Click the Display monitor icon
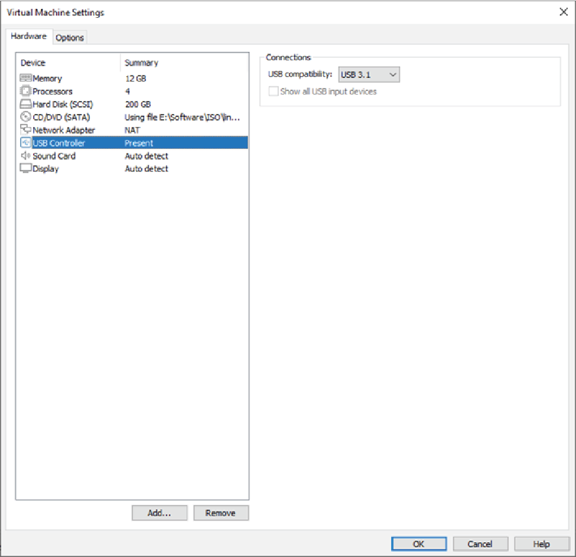Viewport: 576px width, 557px height. pos(25,169)
